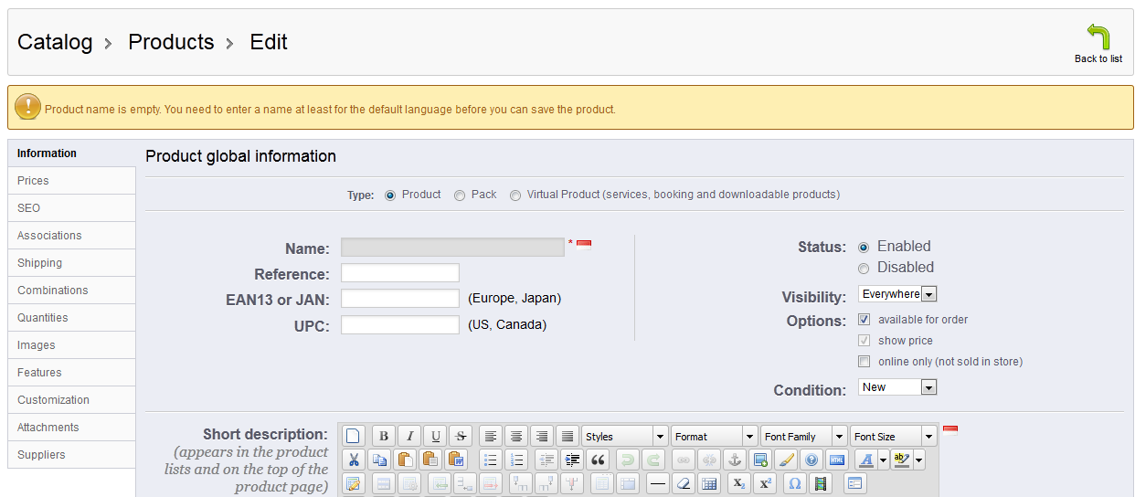Open the Styles dropdown in editor
The height and width of the screenshot is (497, 1135).
point(625,437)
